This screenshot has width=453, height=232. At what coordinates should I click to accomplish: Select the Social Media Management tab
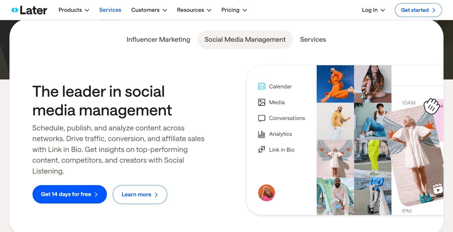[x=245, y=39]
